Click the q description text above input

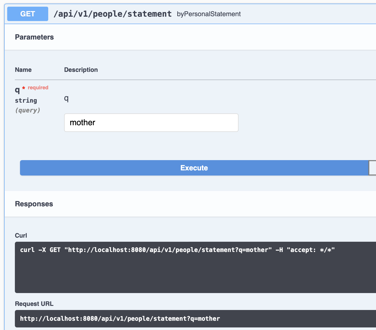(66, 98)
